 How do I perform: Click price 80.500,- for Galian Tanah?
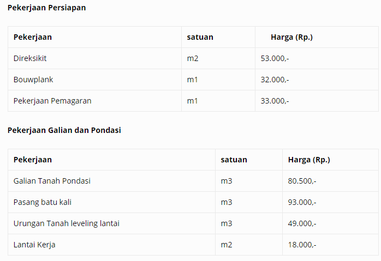(x=302, y=181)
